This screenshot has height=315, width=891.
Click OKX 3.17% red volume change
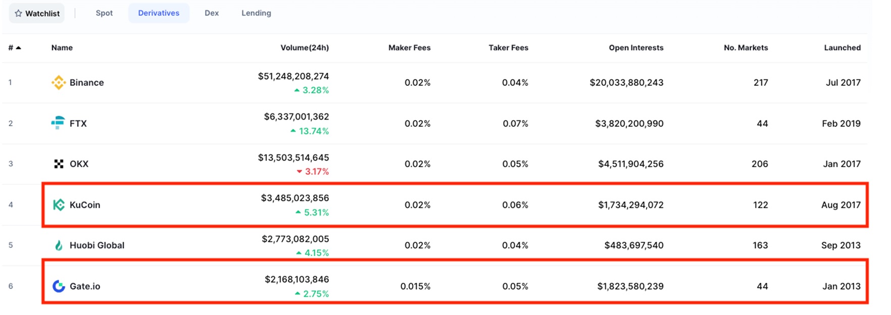(x=313, y=172)
